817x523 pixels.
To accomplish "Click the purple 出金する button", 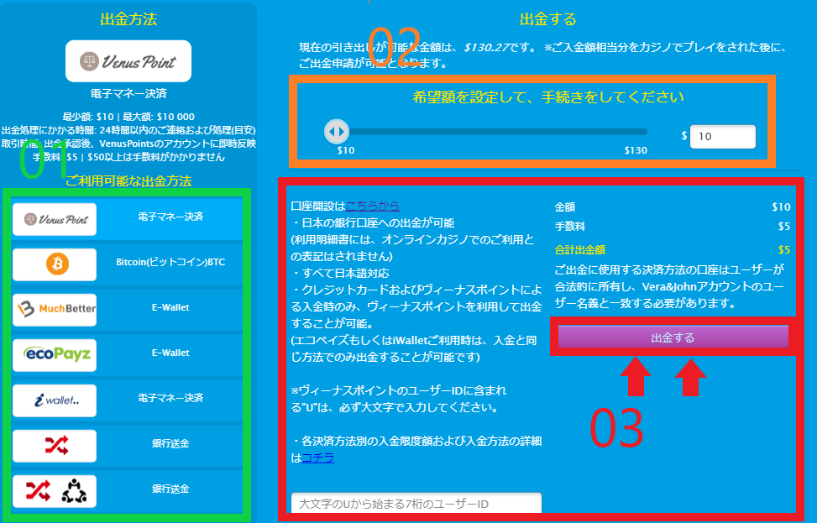I will [673, 337].
